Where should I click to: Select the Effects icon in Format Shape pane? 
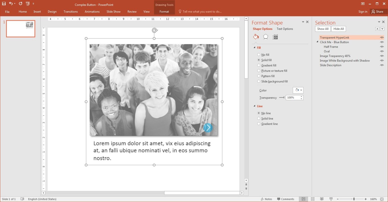(265, 37)
